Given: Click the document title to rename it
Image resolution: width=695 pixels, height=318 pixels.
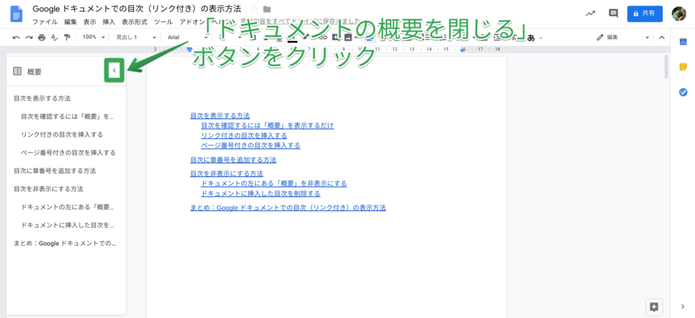Looking at the screenshot, I should pyautogui.click(x=137, y=9).
